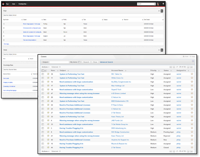The width and height of the screenshot is (200, 157).
Task: Click the edit pencil icon for case 23
Action: point(48,109)
